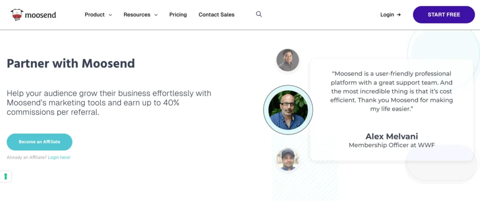Image resolution: width=480 pixels, height=201 pixels.
Task: Go to the Pricing page
Action: tap(178, 15)
